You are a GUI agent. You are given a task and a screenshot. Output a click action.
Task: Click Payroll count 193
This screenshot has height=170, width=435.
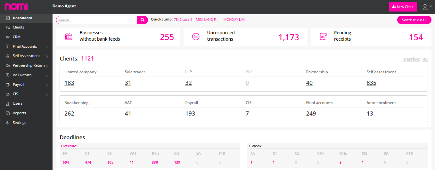point(190,114)
